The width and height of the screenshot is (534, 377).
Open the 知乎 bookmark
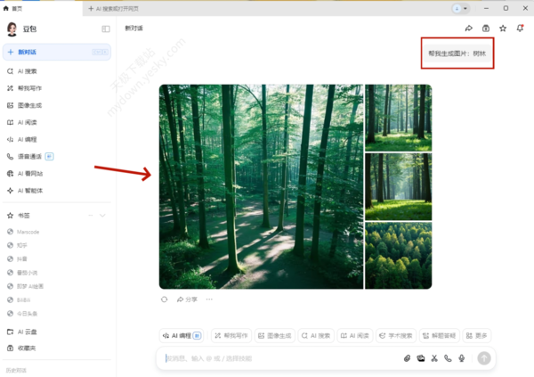tap(17, 245)
